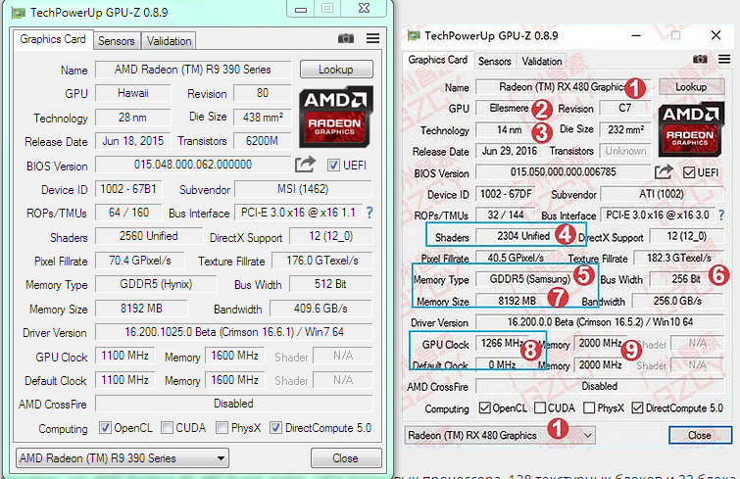Toggle OpenCL checkbox in R9 390 window
The image size is (740, 479).
pyautogui.click(x=105, y=428)
